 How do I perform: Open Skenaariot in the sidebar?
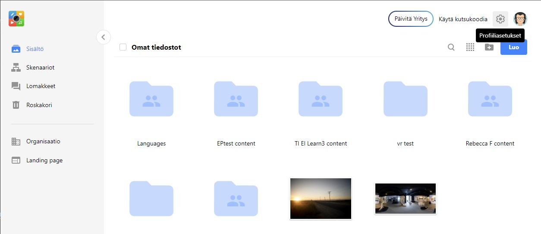33,67
